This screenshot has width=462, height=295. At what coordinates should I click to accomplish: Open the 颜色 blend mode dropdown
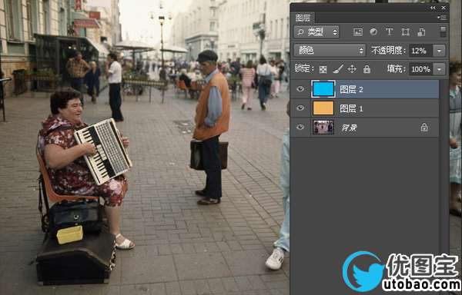click(x=330, y=51)
